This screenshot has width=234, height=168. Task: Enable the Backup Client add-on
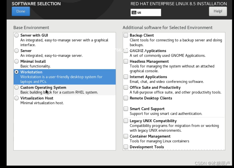[126, 35]
